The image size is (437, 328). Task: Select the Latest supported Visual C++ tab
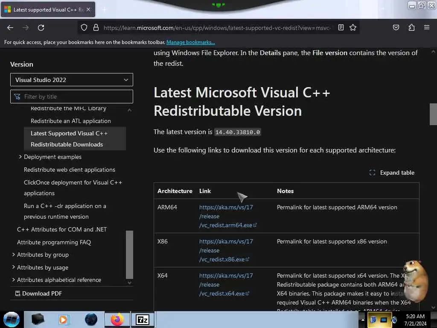(x=48, y=9)
